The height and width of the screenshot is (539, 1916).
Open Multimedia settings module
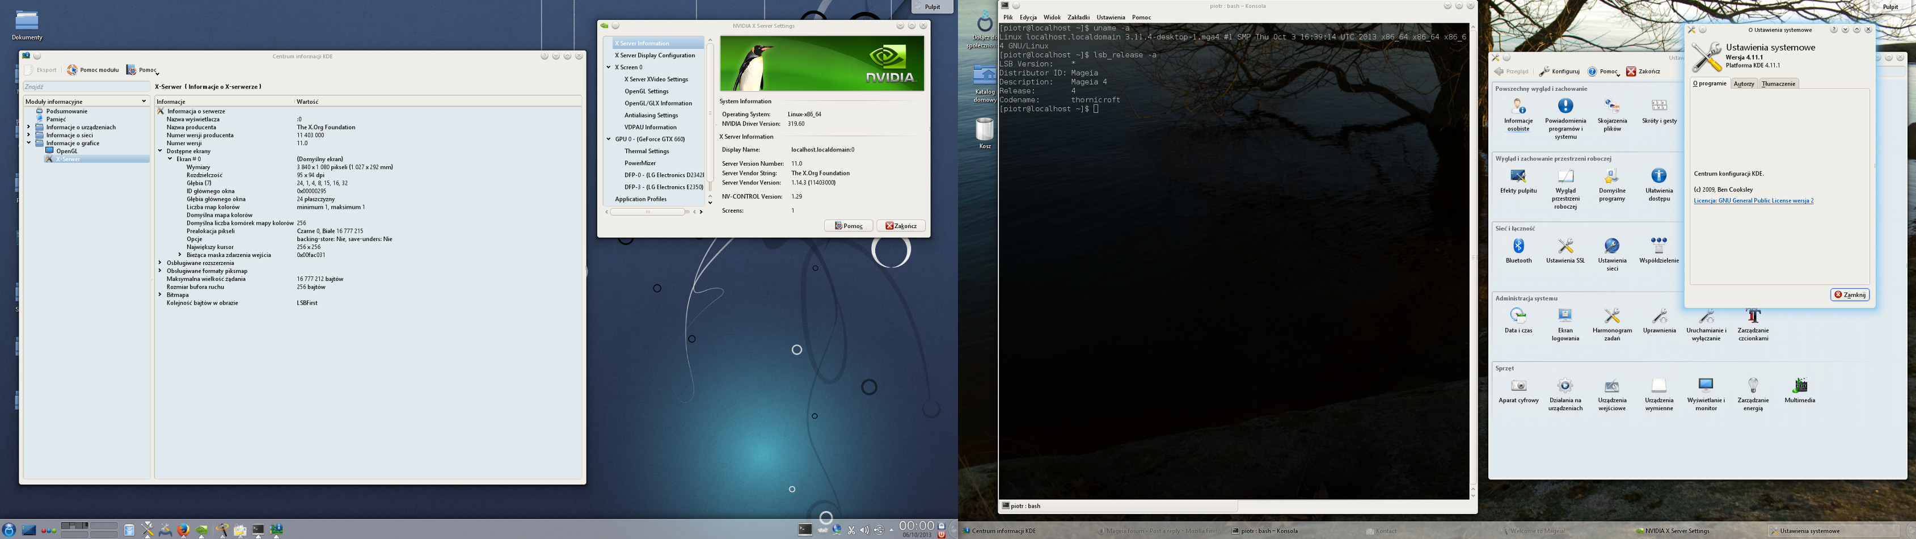click(1799, 391)
